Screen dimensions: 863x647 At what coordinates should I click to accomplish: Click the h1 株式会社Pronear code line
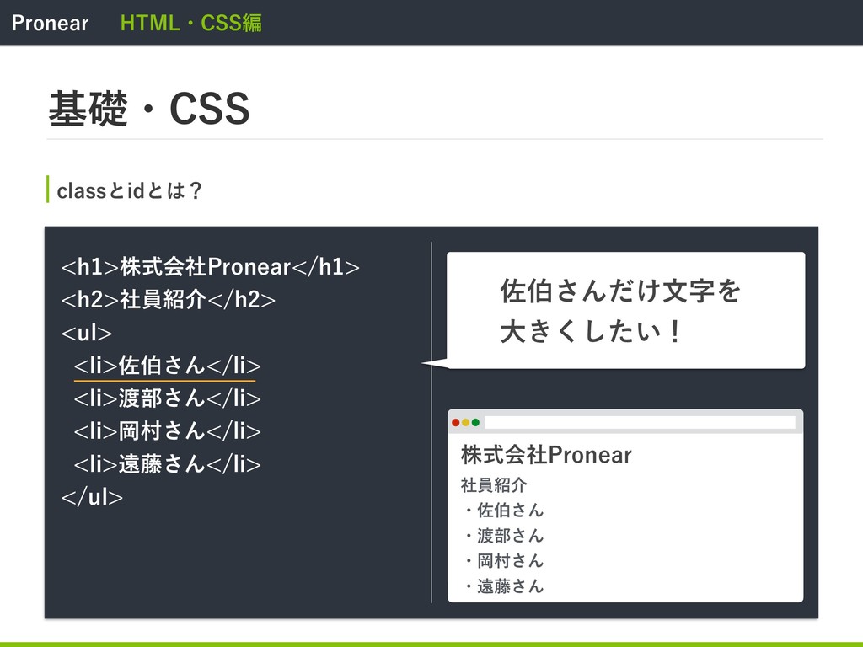point(210,267)
